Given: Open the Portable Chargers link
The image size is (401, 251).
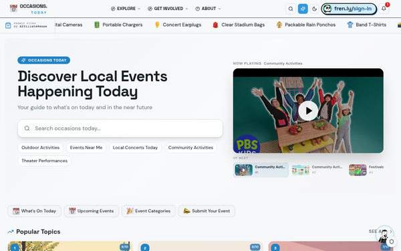Looking at the screenshot, I should click(122, 25).
